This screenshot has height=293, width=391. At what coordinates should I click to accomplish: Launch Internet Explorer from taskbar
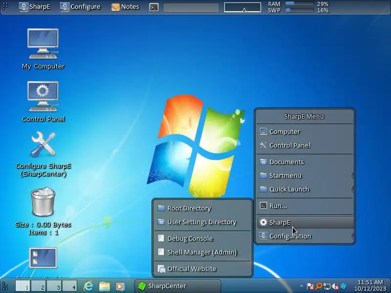pyautogui.click(x=88, y=286)
